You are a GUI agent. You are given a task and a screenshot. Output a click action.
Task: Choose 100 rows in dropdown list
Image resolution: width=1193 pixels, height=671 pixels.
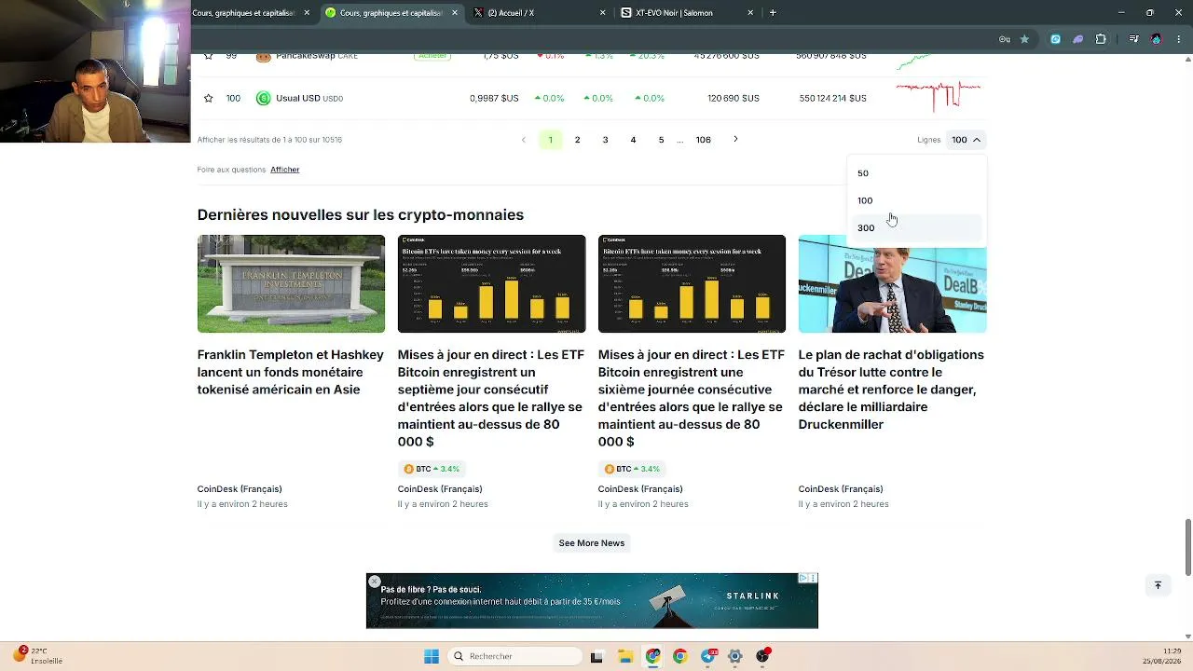click(915, 200)
